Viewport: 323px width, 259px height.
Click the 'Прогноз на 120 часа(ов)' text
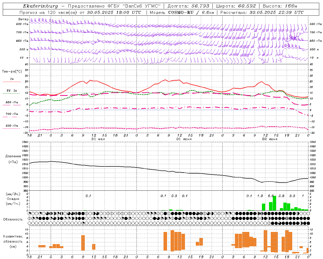click(x=49, y=12)
